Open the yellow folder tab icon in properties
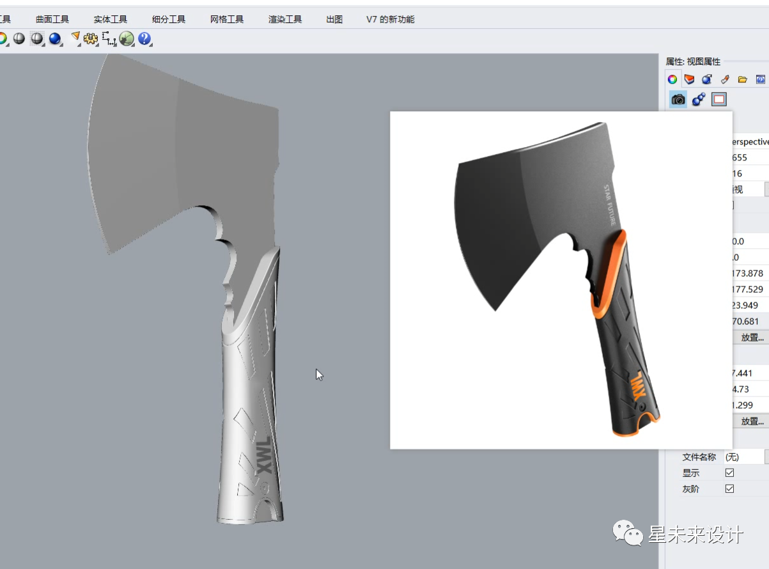Viewport: 769px width, 569px height. [x=742, y=79]
